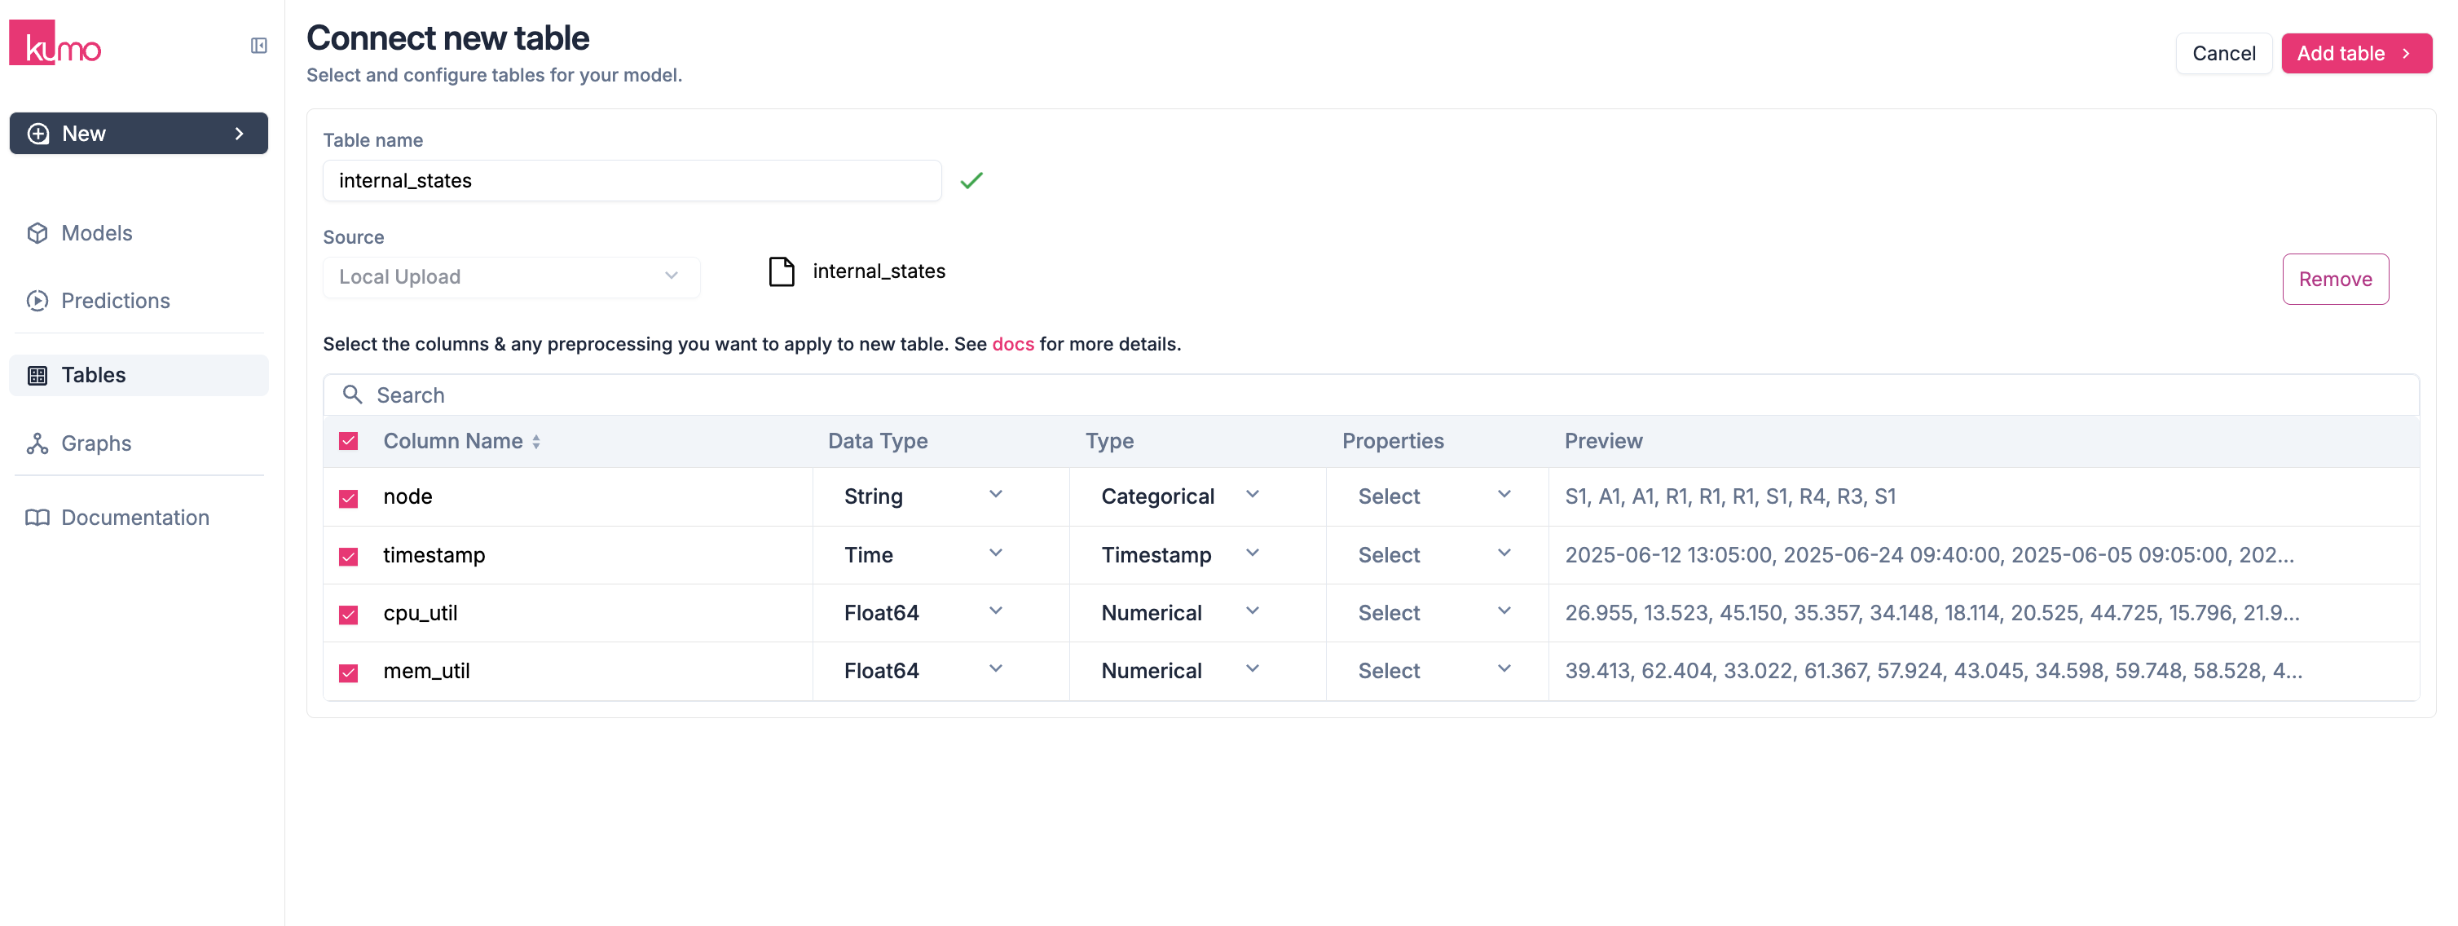This screenshot has height=926, width=2458.
Task: Click the Graphs node icon
Action: click(x=37, y=443)
